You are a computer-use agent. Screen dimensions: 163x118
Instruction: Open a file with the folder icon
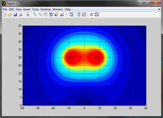[10, 14]
